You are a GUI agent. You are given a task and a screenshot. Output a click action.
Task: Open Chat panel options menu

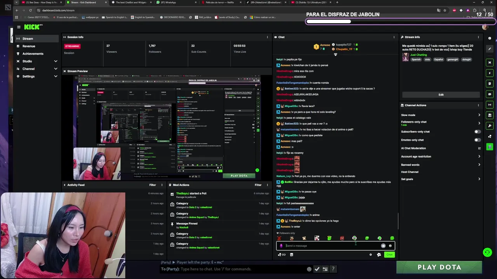coord(394,37)
